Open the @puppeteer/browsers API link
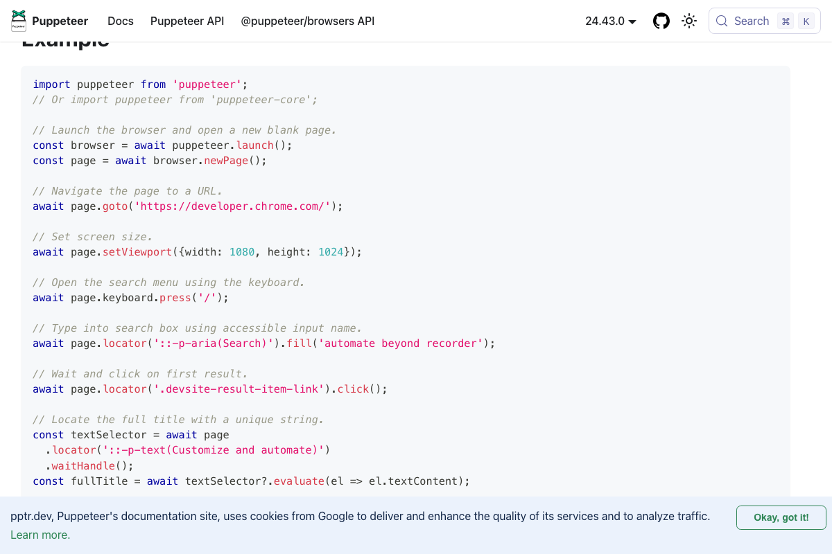 click(x=308, y=21)
